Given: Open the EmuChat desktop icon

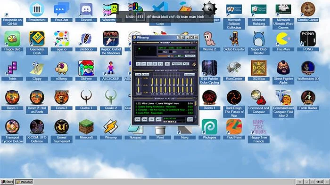Looking at the screenshot, I should [x=61, y=12].
